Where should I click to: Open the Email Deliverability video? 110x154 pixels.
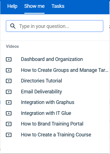[41, 92]
